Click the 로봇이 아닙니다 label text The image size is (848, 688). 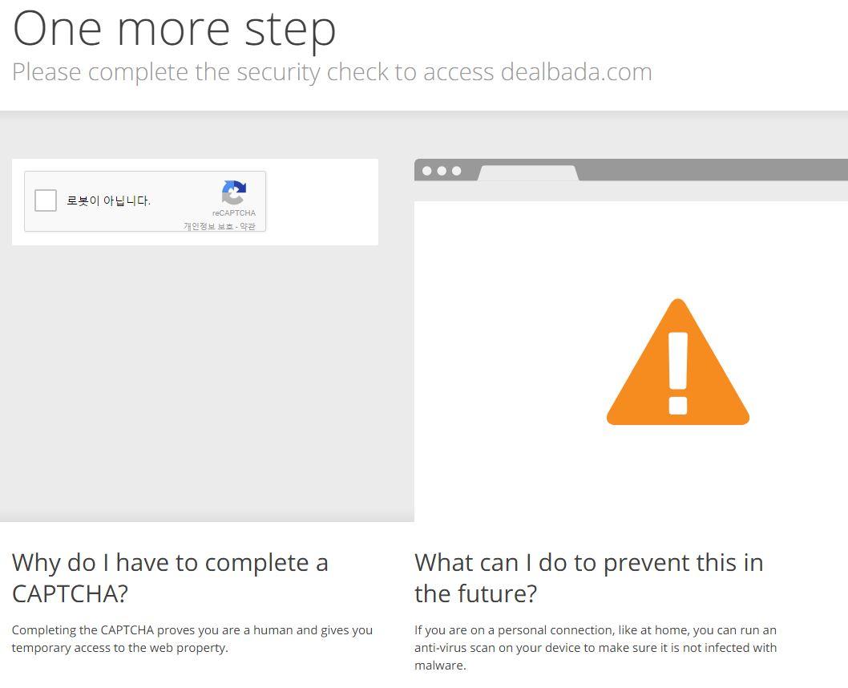(108, 200)
